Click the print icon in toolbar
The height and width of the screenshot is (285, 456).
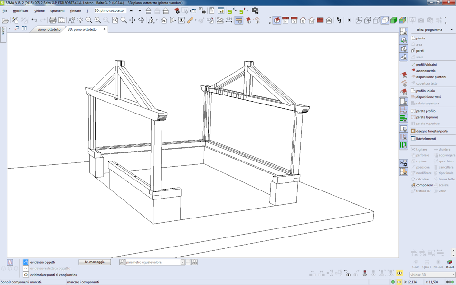coord(53,20)
